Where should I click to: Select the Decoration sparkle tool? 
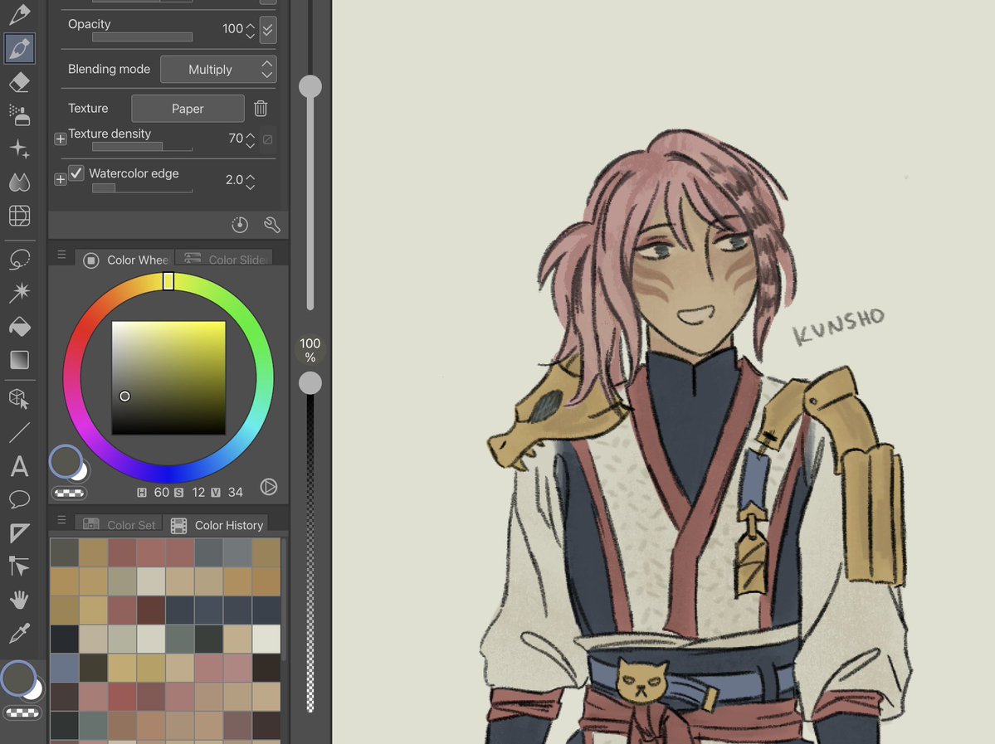point(20,148)
